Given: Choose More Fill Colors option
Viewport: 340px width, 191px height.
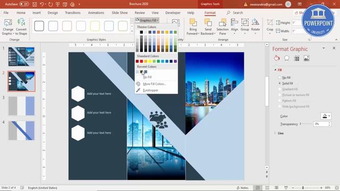Looking at the screenshot, I should click(154, 84).
